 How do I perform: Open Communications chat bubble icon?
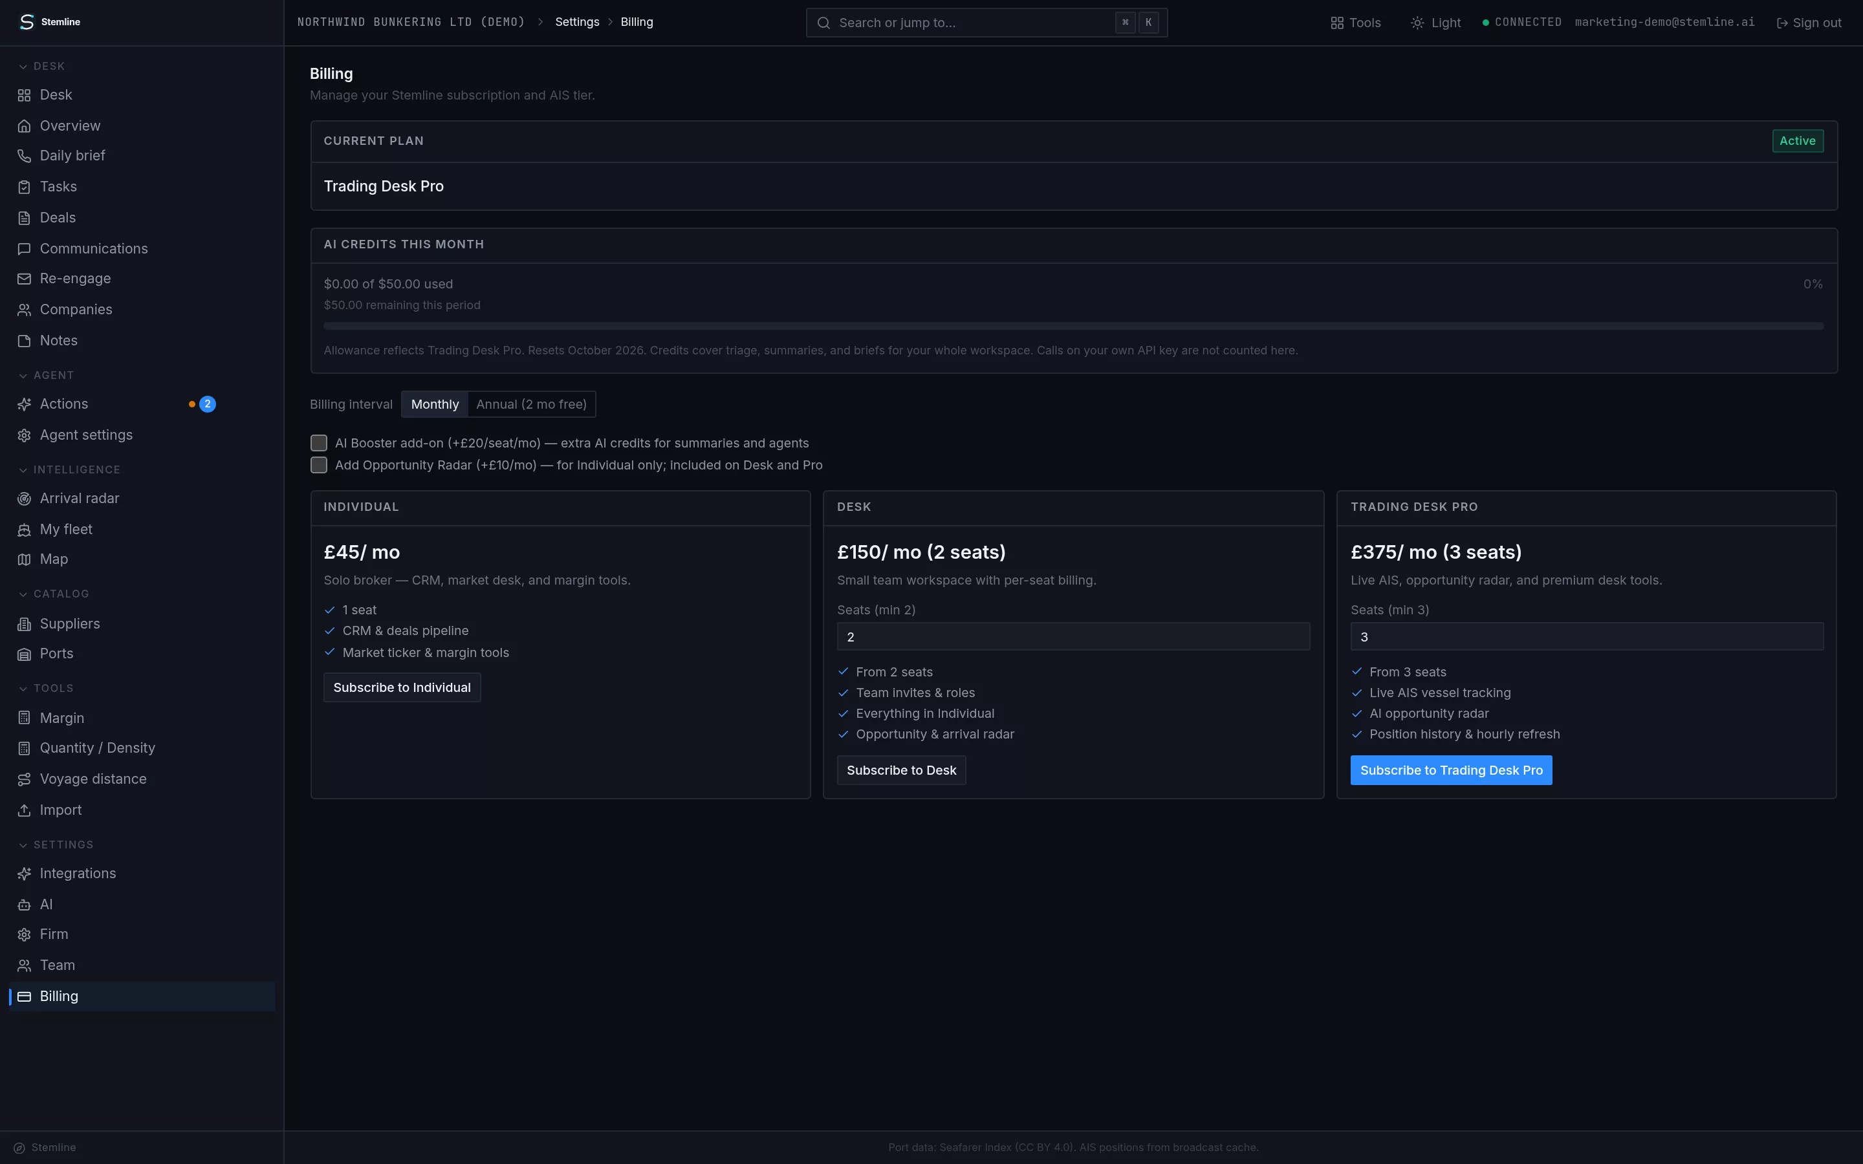tap(24, 249)
